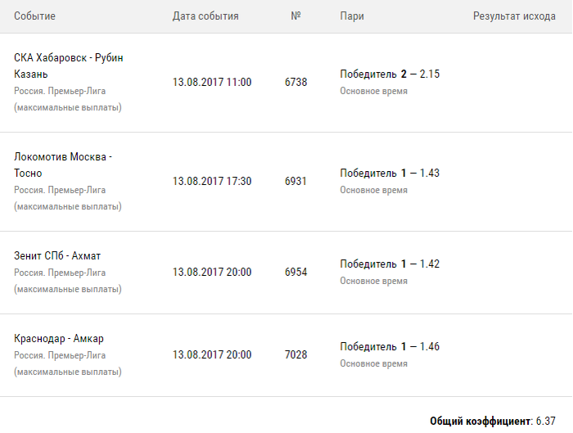Open the СКА Хабаровск - Рубин Казань match
Viewport: 573px width, 433px height.
[x=69, y=65]
